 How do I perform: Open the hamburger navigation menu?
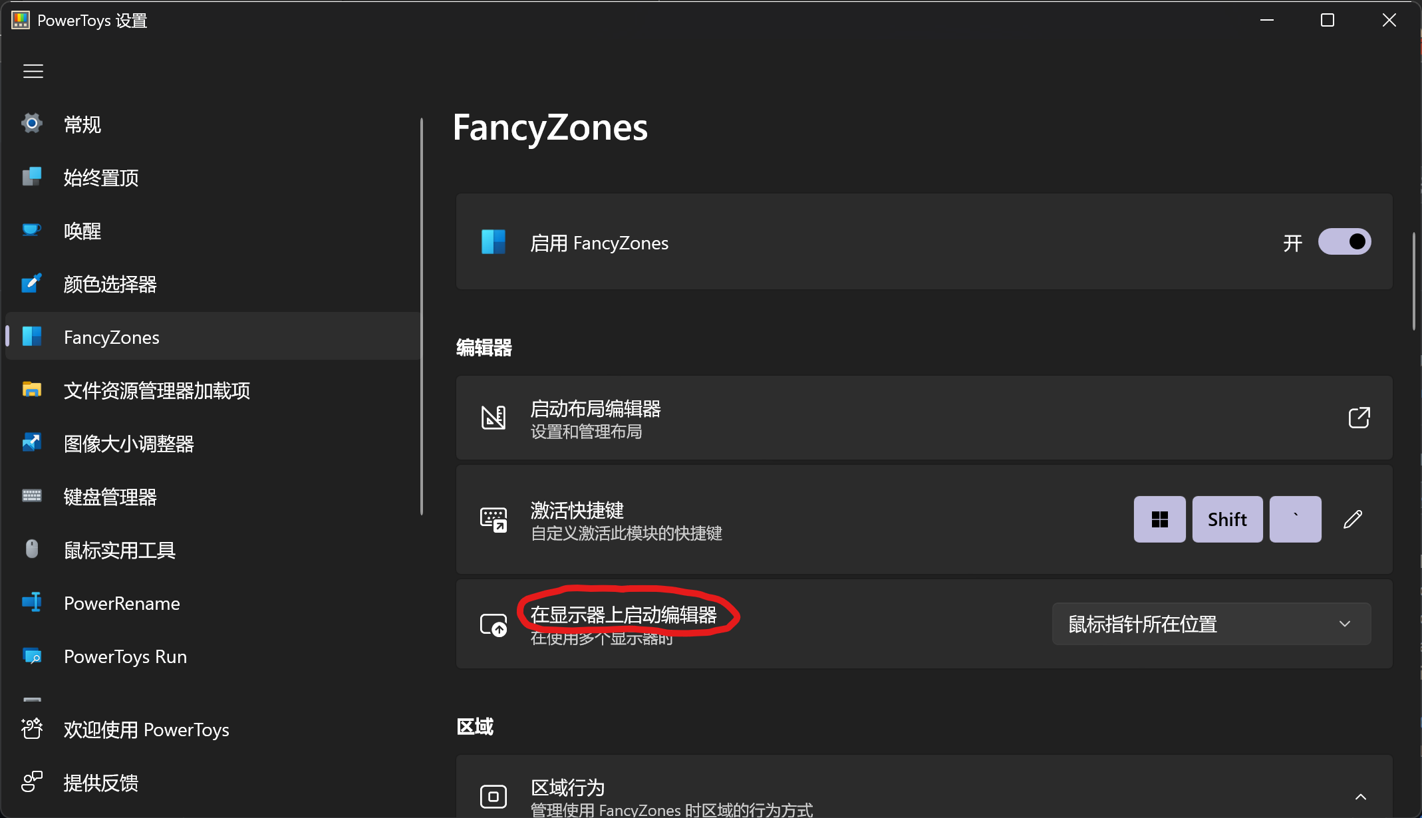pos(33,71)
